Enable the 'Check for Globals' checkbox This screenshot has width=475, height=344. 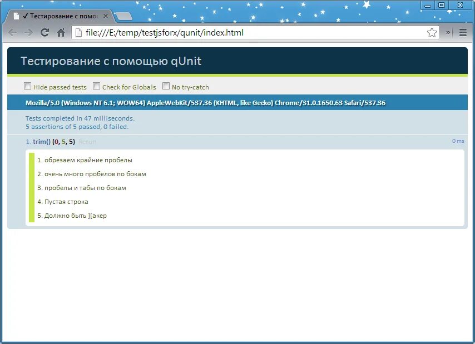pos(96,86)
